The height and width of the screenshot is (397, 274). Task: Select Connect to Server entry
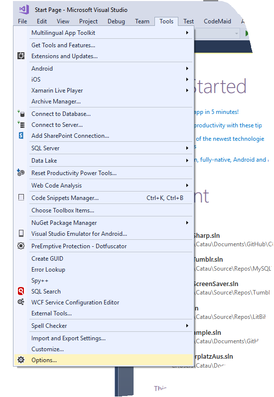coord(104,124)
